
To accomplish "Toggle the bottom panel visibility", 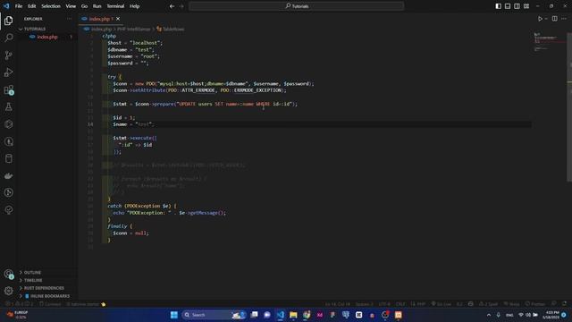I will coord(508,6).
